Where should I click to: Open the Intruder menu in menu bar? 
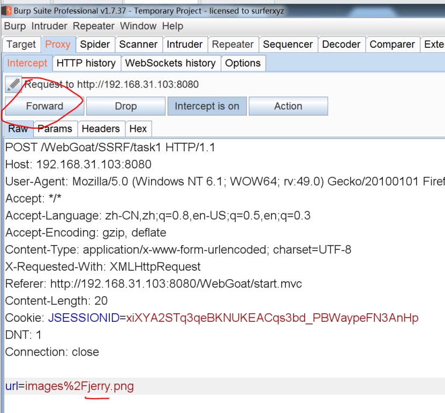[49, 26]
